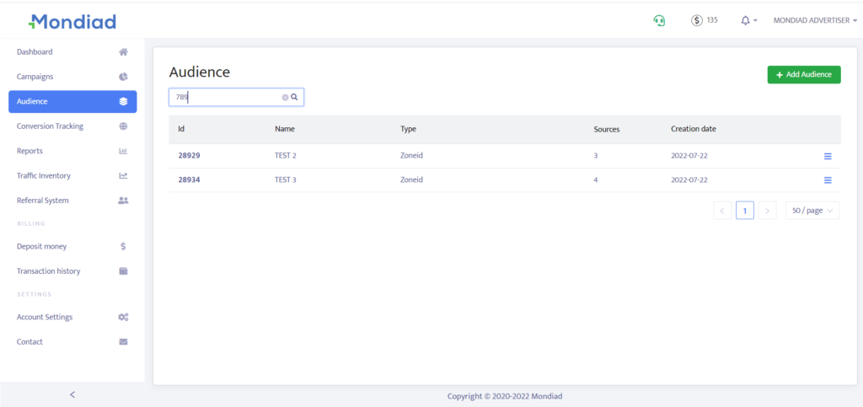The image size is (863, 407).
Task: Select page 1 in pagination
Action: (x=744, y=211)
